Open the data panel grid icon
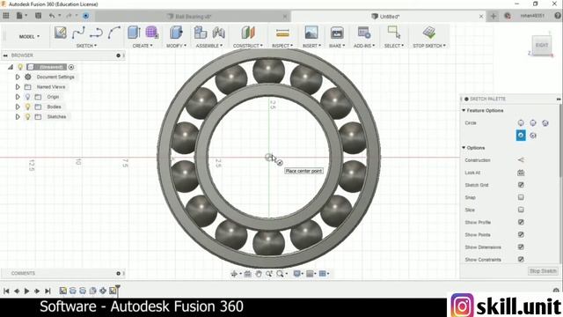The width and height of the screenshot is (563, 317). click(6, 16)
